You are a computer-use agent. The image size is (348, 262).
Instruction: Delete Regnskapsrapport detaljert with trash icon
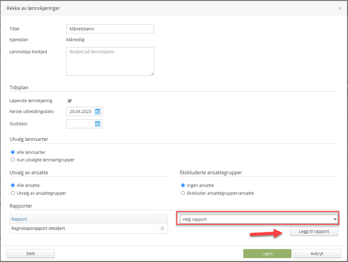click(162, 228)
